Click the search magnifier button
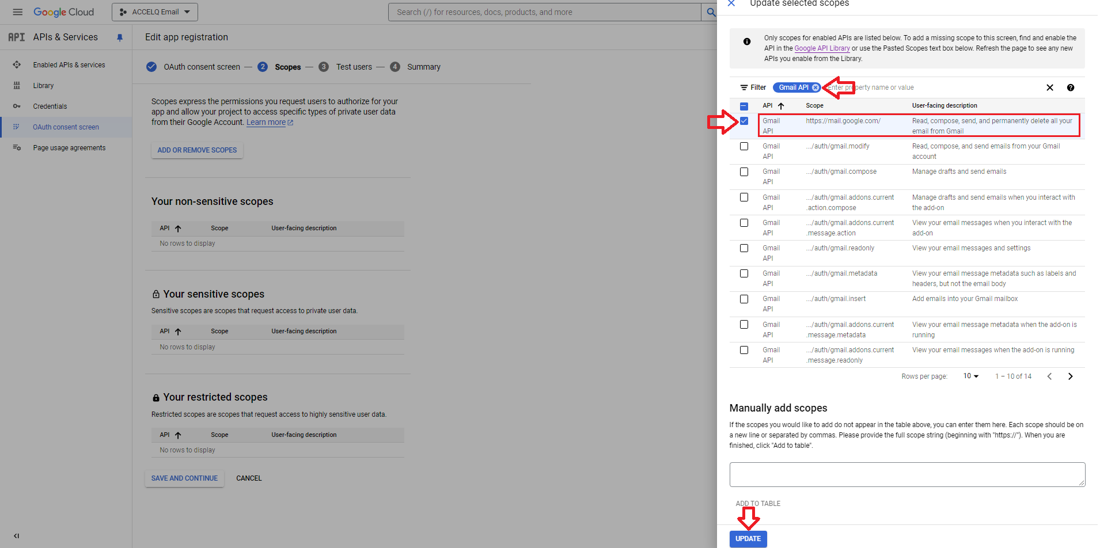1100x548 pixels. pos(711,12)
